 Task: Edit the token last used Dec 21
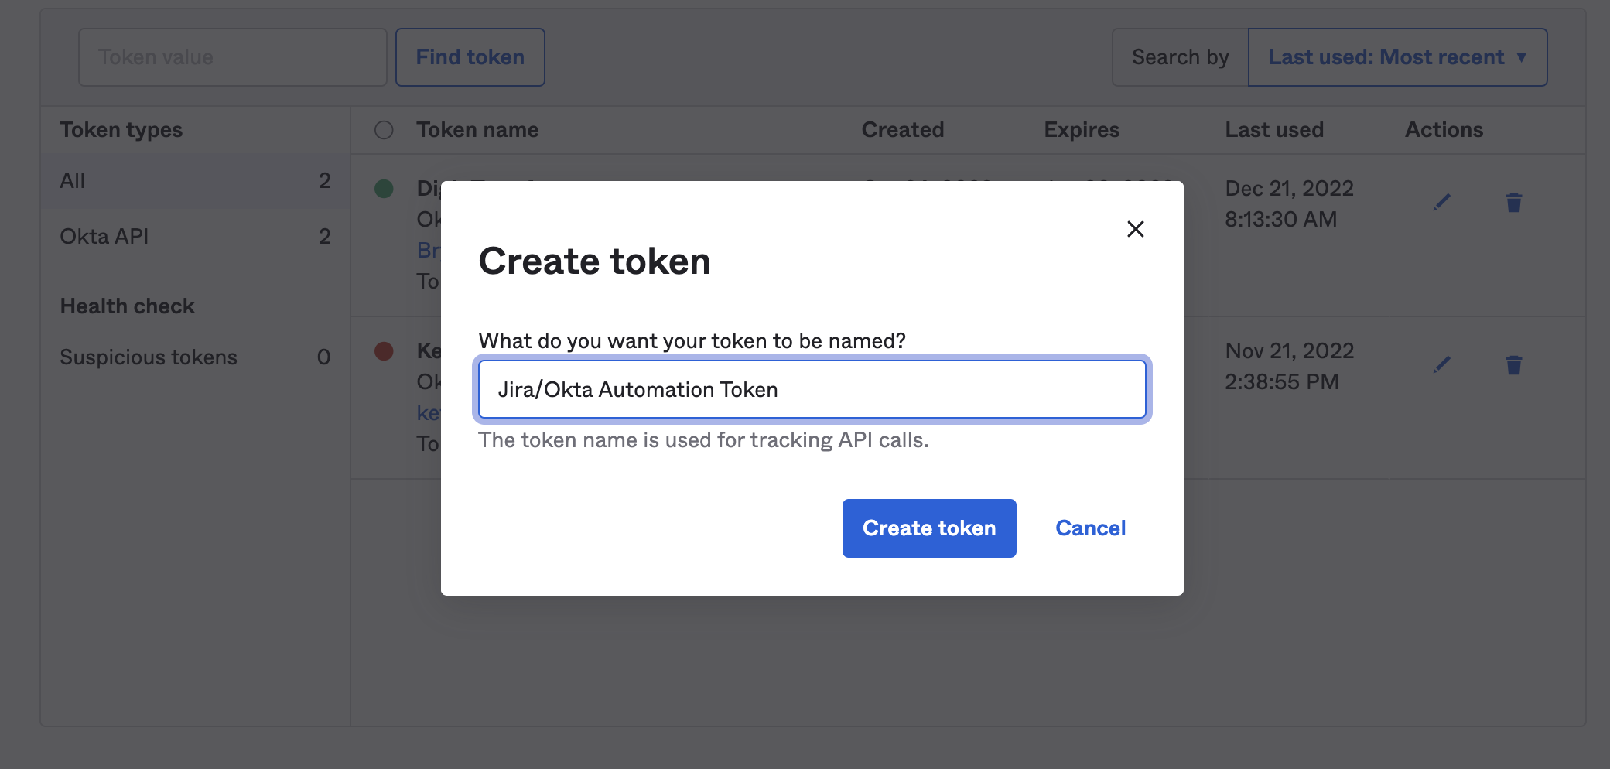click(x=1441, y=203)
